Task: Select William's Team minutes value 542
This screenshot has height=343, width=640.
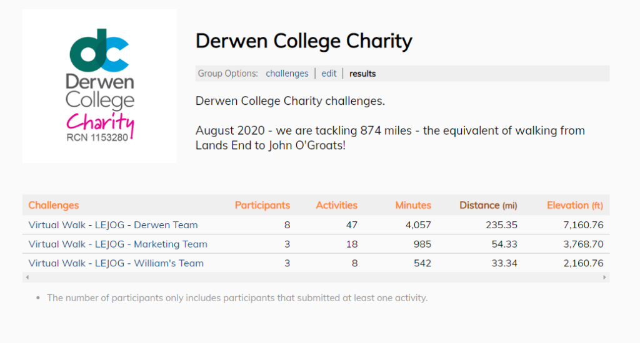Action: (422, 263)
